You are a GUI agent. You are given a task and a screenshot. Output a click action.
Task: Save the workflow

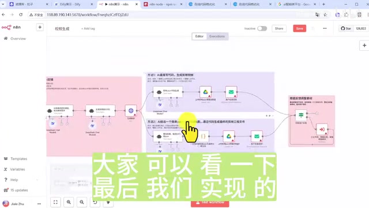coord(300,28)
